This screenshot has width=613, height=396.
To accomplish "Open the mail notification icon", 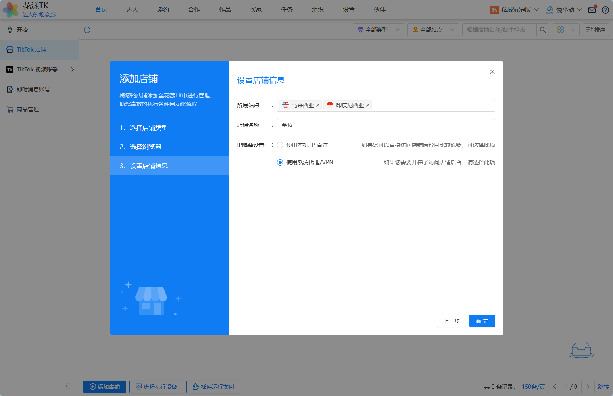I will click(592, 10).
